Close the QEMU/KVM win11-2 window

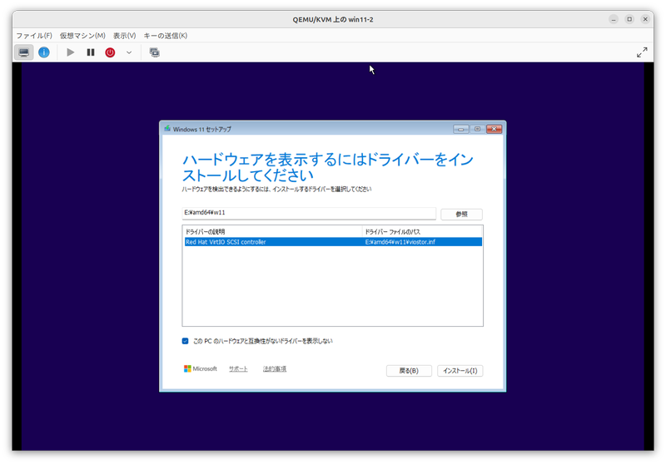pos(645,19)
